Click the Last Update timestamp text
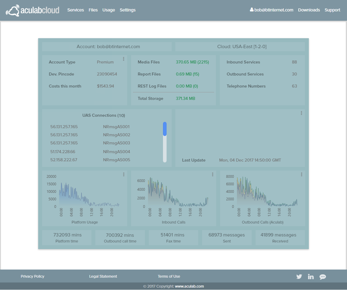 [250, 160]
